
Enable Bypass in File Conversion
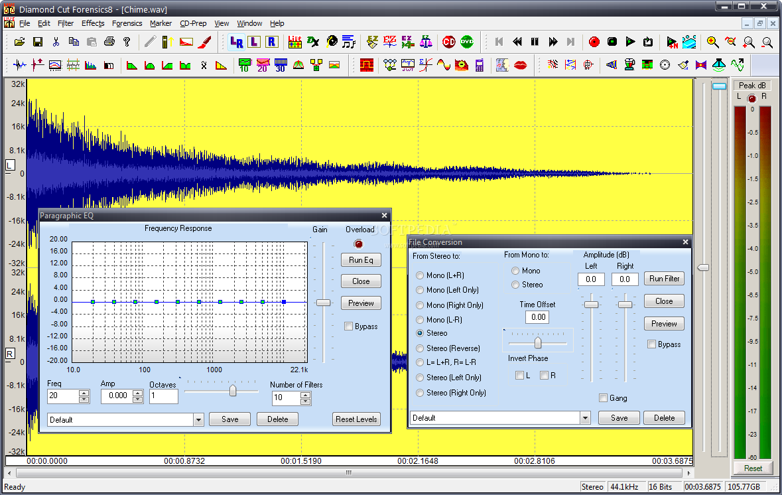click(x=651, y=344)
